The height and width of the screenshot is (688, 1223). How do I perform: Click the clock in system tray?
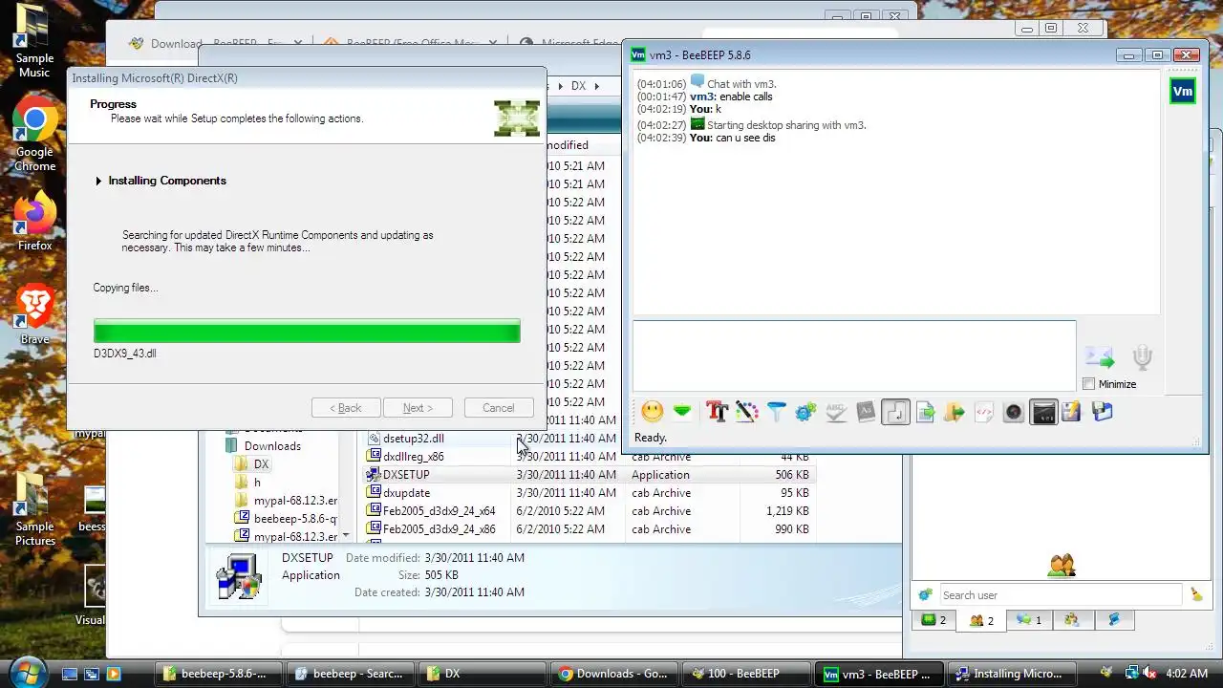pos(1186,674)
